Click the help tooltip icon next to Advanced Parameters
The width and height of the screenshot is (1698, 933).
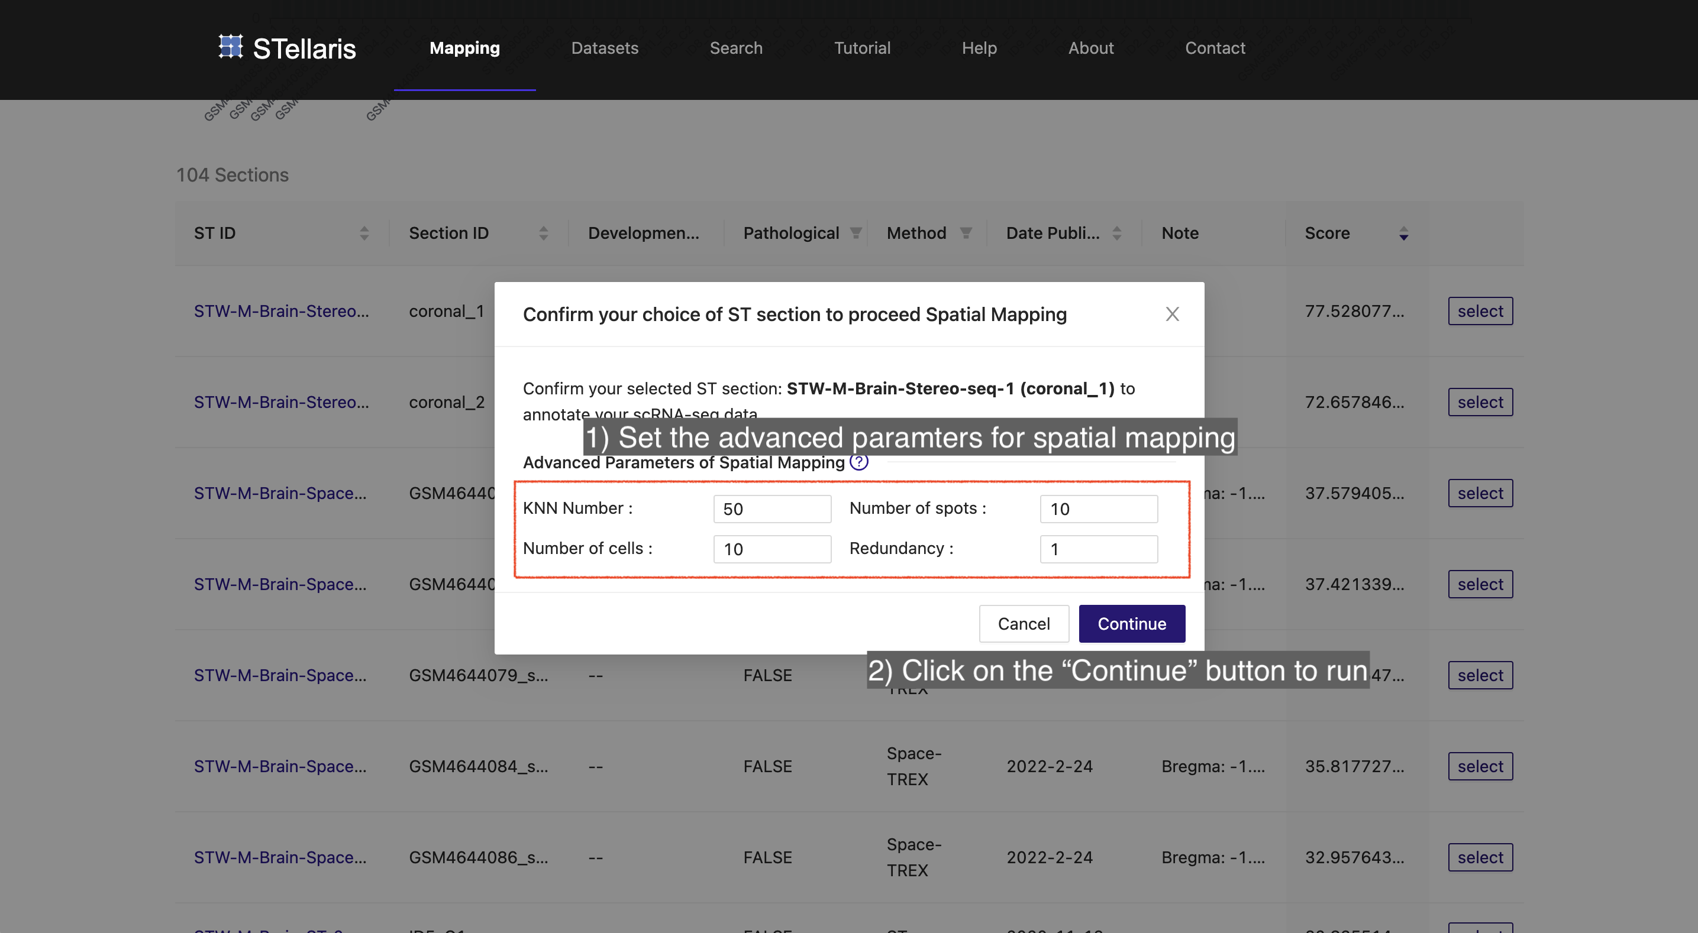[x=859, y=461]
